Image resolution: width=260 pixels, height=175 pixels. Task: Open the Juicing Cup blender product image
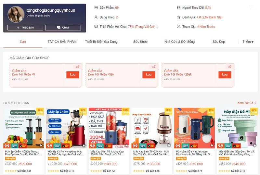point(109,128)
